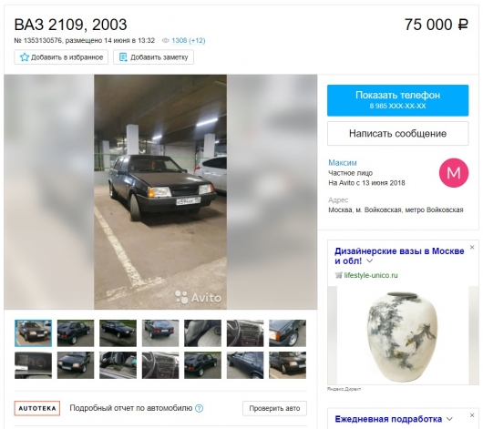Open the help question mark near Autoteka report
This screenshot has height=429, width=483.
pos(200,408)
